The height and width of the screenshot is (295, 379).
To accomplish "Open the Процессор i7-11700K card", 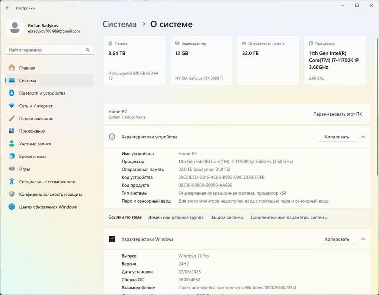I will click(x=335, y=60).
